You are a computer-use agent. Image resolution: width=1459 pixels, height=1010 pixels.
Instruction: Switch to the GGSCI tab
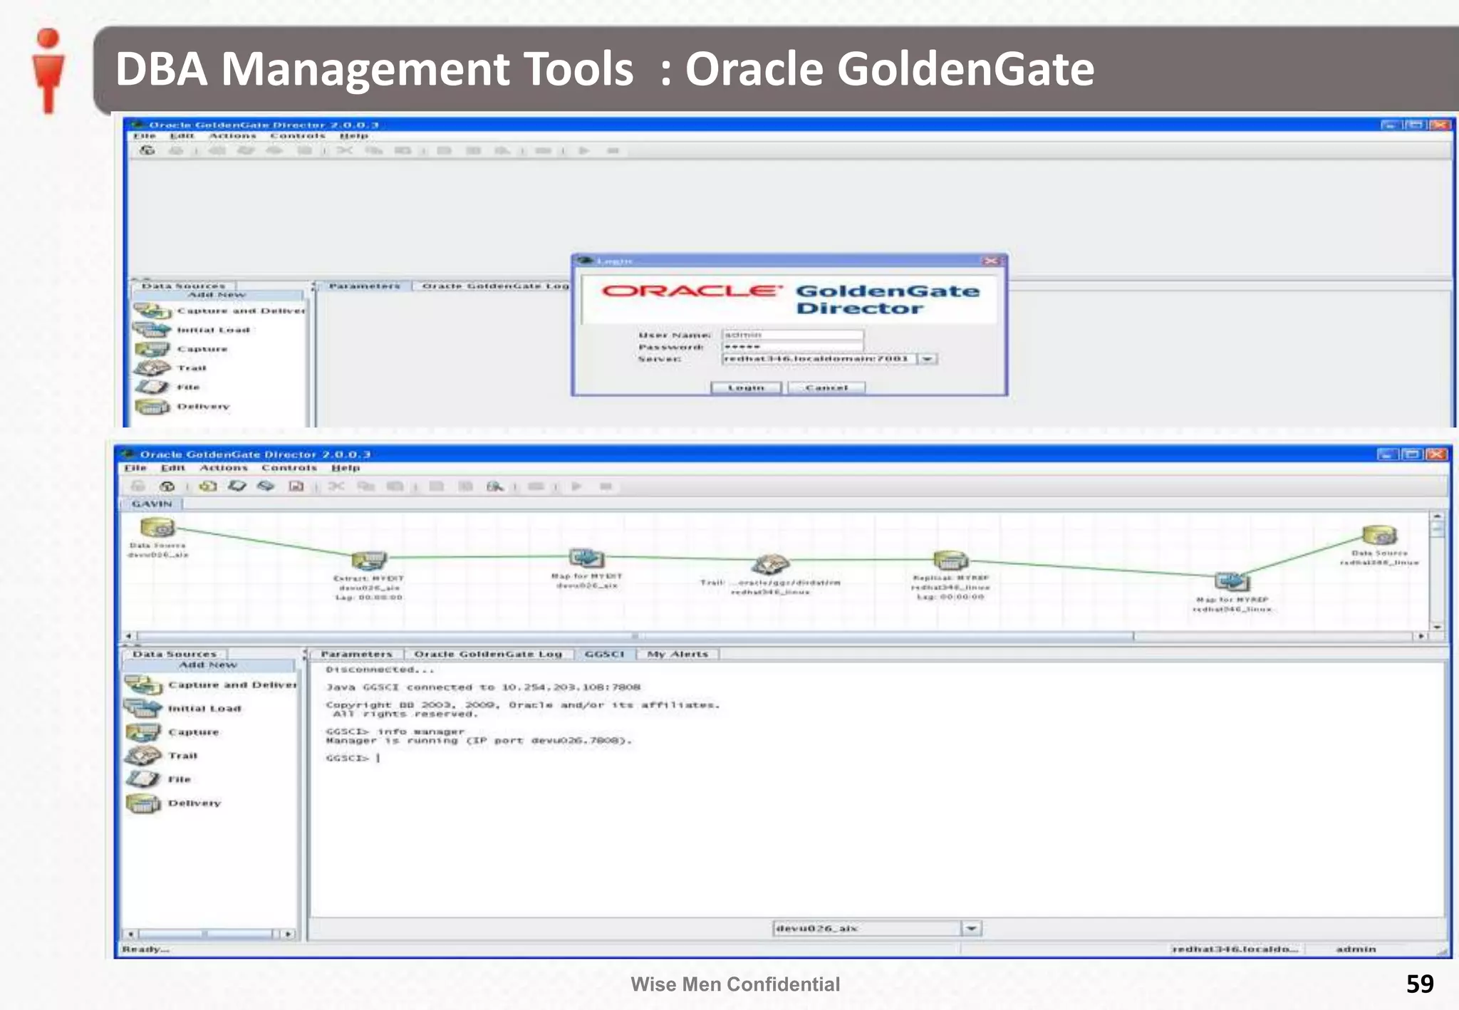604,654
